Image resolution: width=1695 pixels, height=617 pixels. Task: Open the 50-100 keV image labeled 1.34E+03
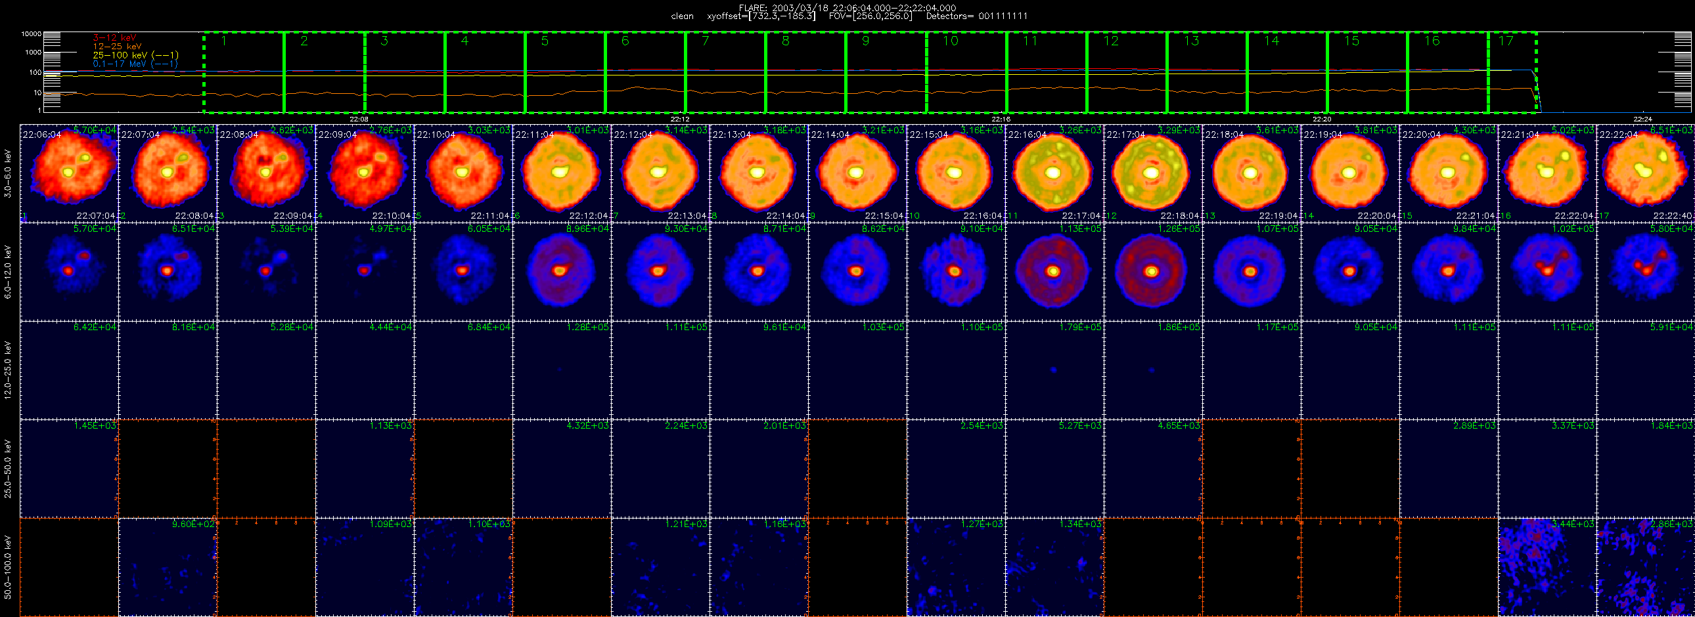(1054, 567)
